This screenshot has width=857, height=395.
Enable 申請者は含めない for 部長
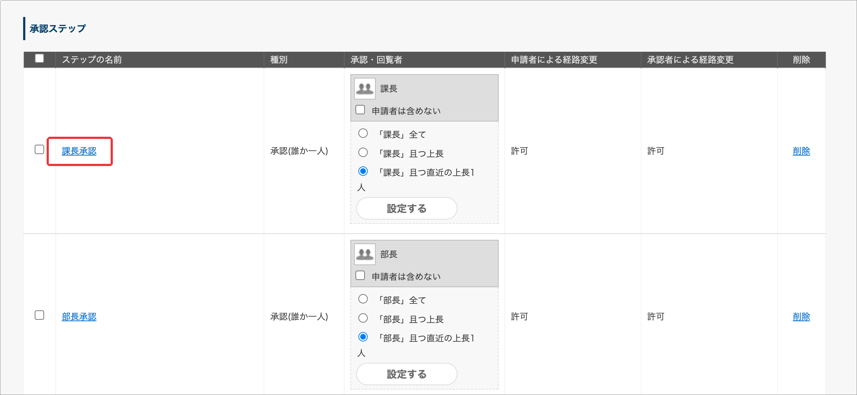pyautogui.click(x=360, y=275)
